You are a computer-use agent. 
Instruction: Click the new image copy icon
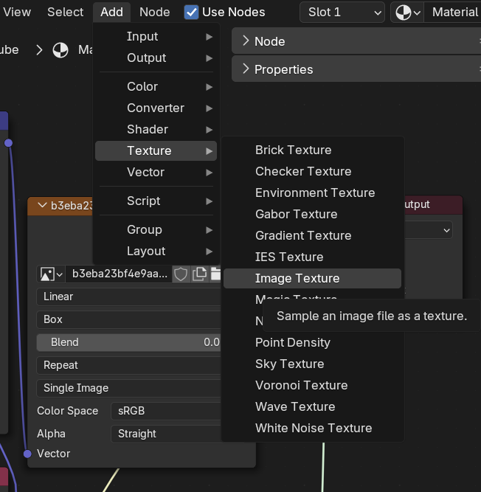point(199,274)
